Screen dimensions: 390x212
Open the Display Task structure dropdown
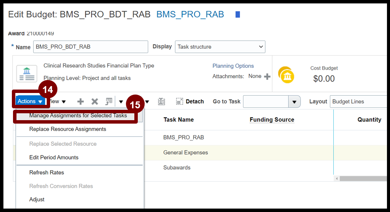(220, 47)
